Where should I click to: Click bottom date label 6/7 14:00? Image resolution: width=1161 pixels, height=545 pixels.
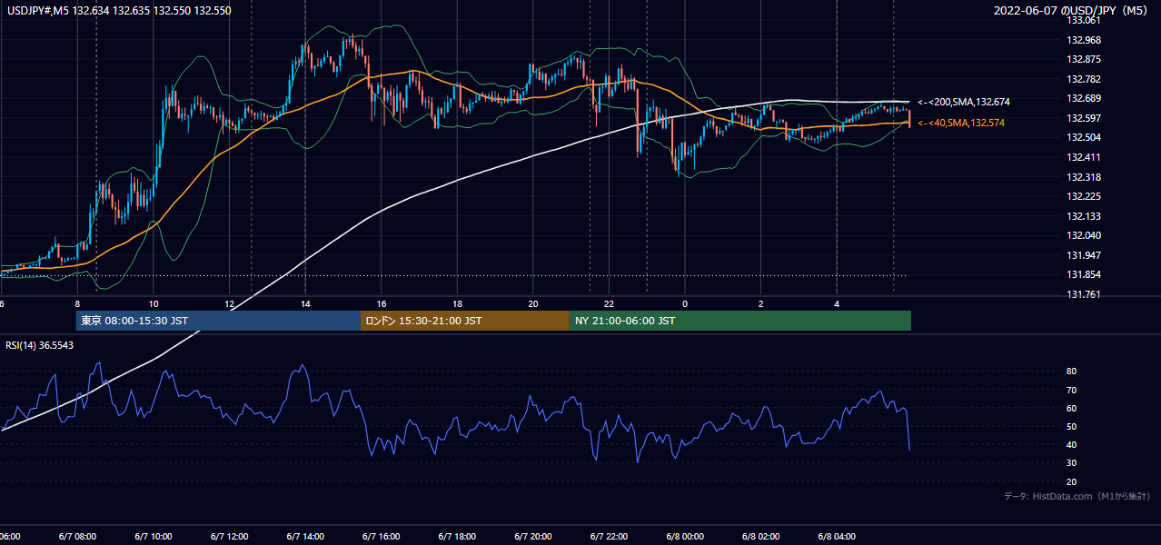tap(305, 536)
